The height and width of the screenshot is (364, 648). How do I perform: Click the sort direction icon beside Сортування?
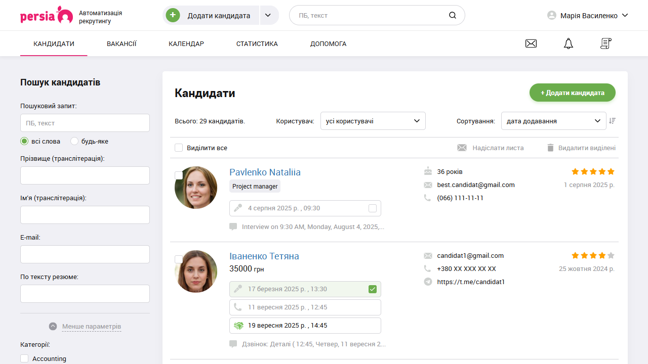point(612,121)
